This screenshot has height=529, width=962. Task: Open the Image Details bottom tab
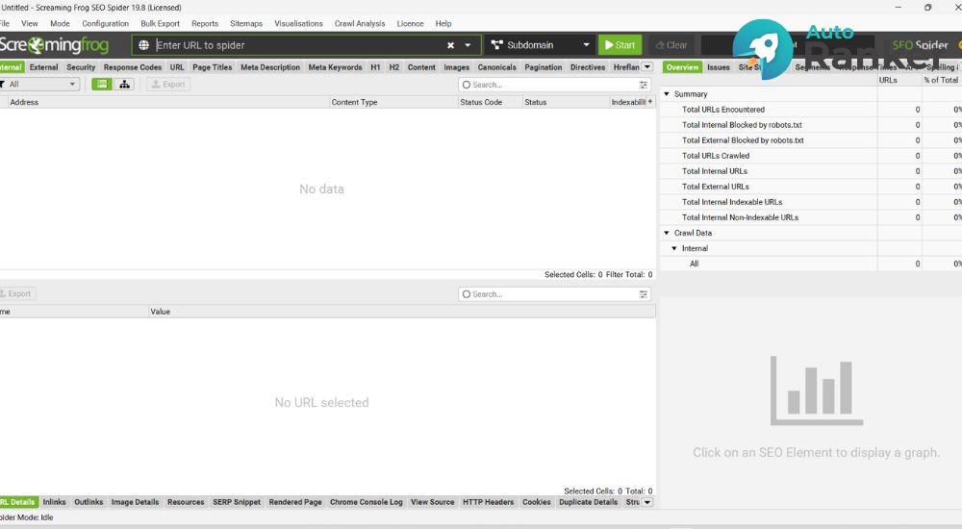135,502
